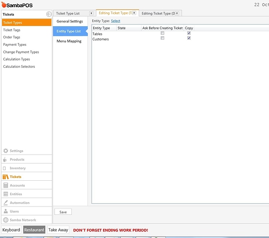The height and width of the screenshot is (238, 269).
Task: Open General Settings section
Action: (70, 21)
